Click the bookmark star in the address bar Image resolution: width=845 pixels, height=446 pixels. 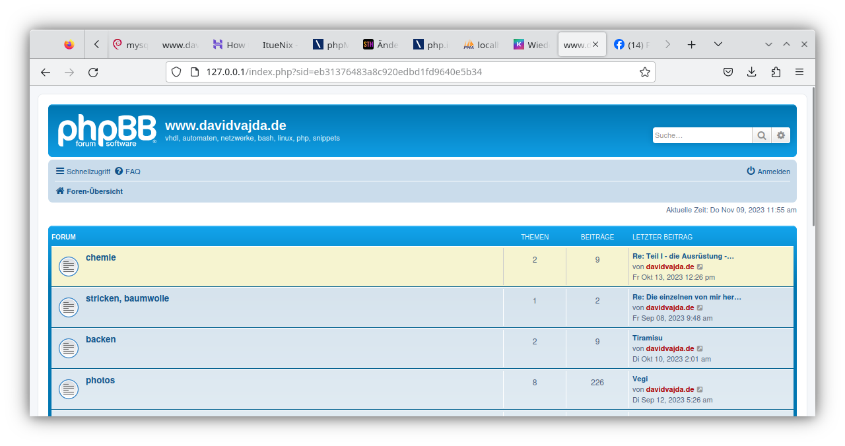645,72
